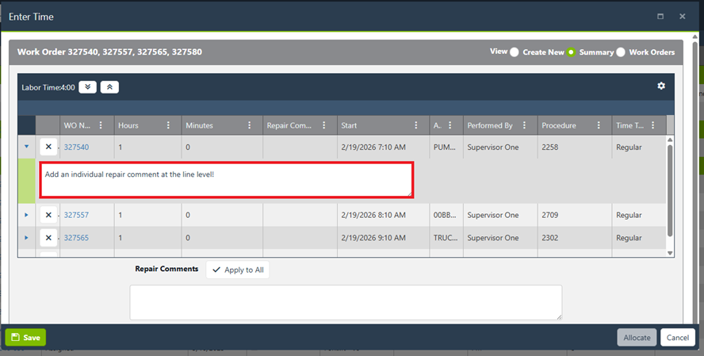Open the Start column options menu

(x=415, y=125)
